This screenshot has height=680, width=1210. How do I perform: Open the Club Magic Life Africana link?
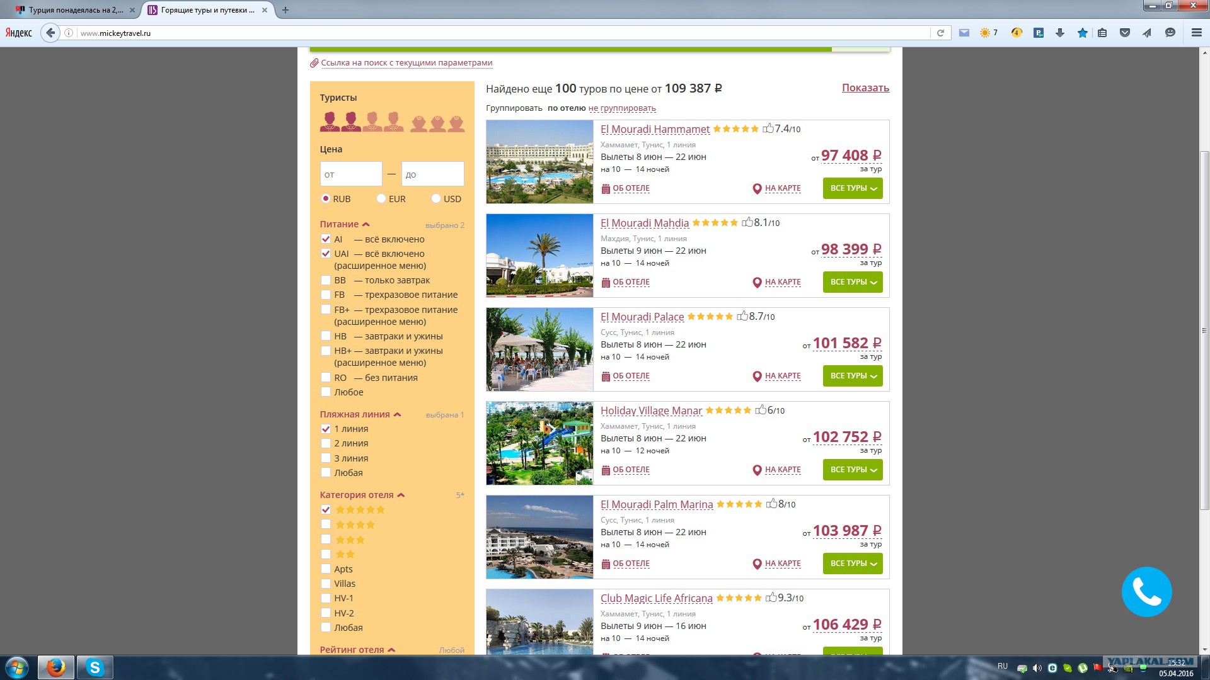657,598
